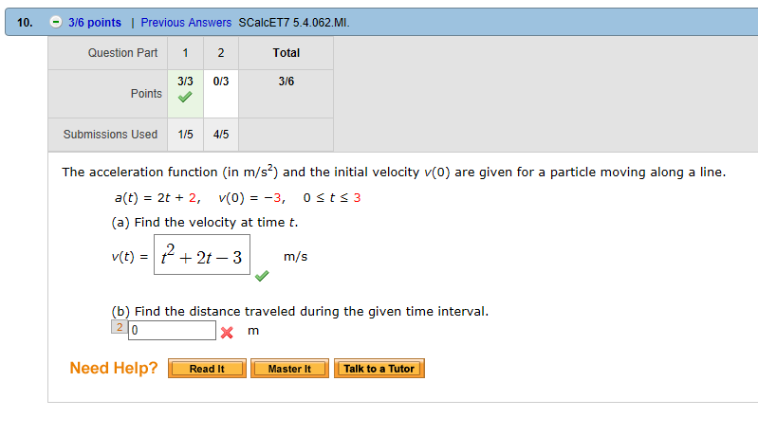The width and height of the screenshot is (758, 436).
Task: Click the green checkmark beside the velocity answer
Action: (262, 277)
